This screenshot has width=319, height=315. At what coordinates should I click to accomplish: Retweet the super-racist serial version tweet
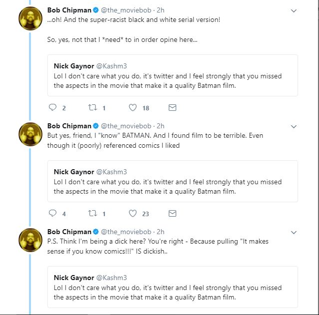(92, 107)
